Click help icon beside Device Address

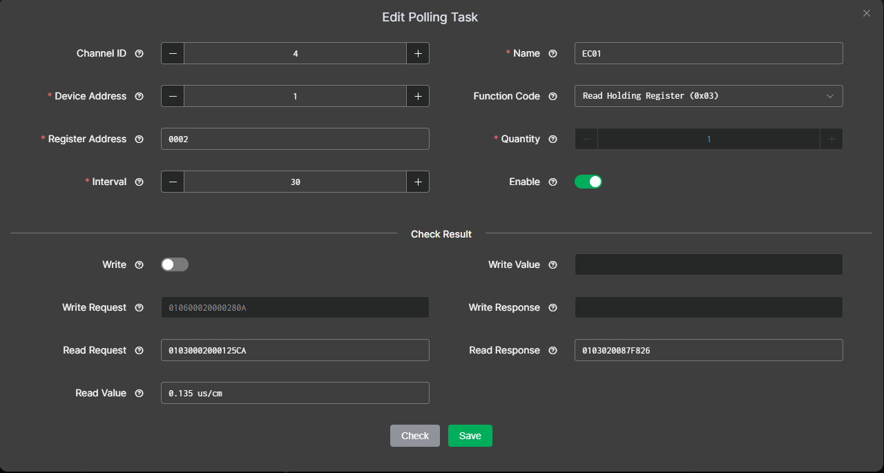click(139, 97)
